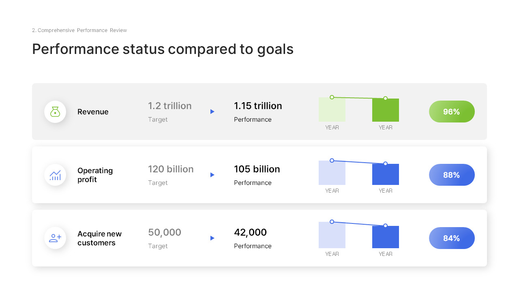Click the circle marker on customers trend line

(332, 222)
